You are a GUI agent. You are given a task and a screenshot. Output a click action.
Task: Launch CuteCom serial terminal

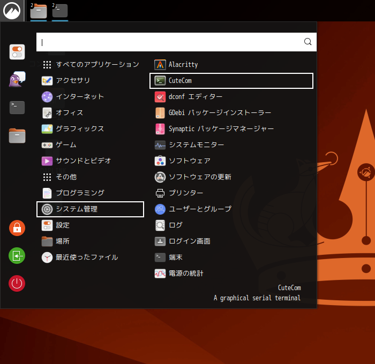click(231, 81)
